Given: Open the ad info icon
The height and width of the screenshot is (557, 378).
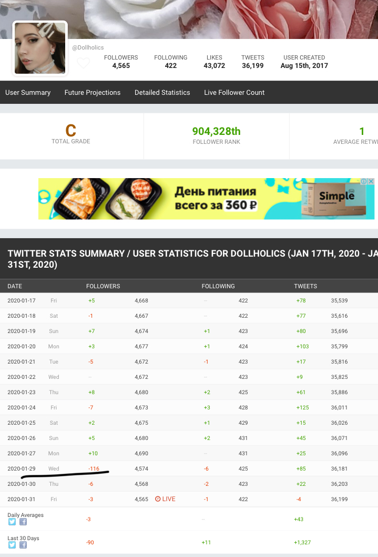Looking at the screenshot, I should pyautogui.click(x=364, y=181).
